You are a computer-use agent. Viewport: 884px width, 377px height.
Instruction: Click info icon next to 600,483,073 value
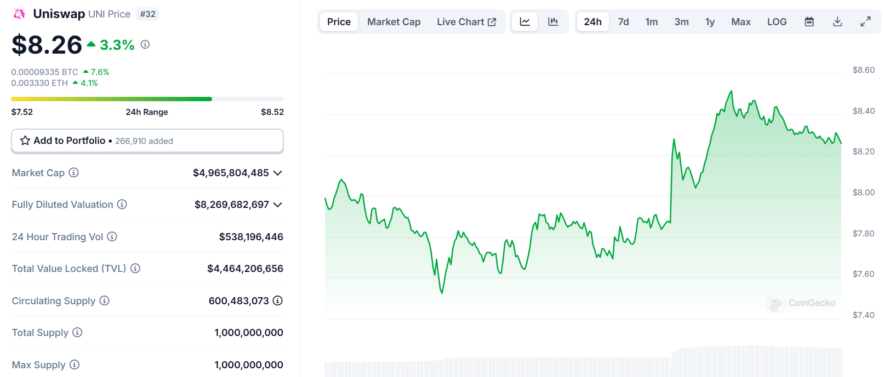click(278, 301)
